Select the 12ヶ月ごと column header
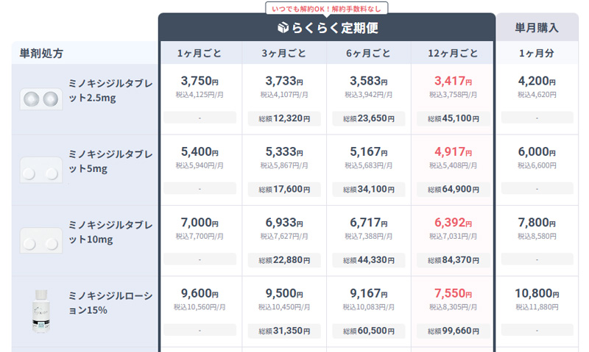 452,53
